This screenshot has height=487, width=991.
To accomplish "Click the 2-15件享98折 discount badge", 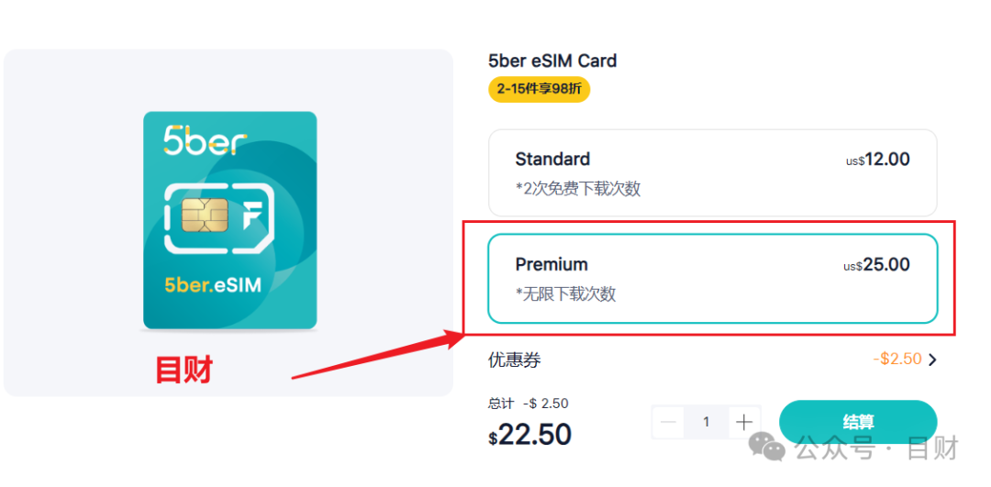I will [x=540, y=89].
